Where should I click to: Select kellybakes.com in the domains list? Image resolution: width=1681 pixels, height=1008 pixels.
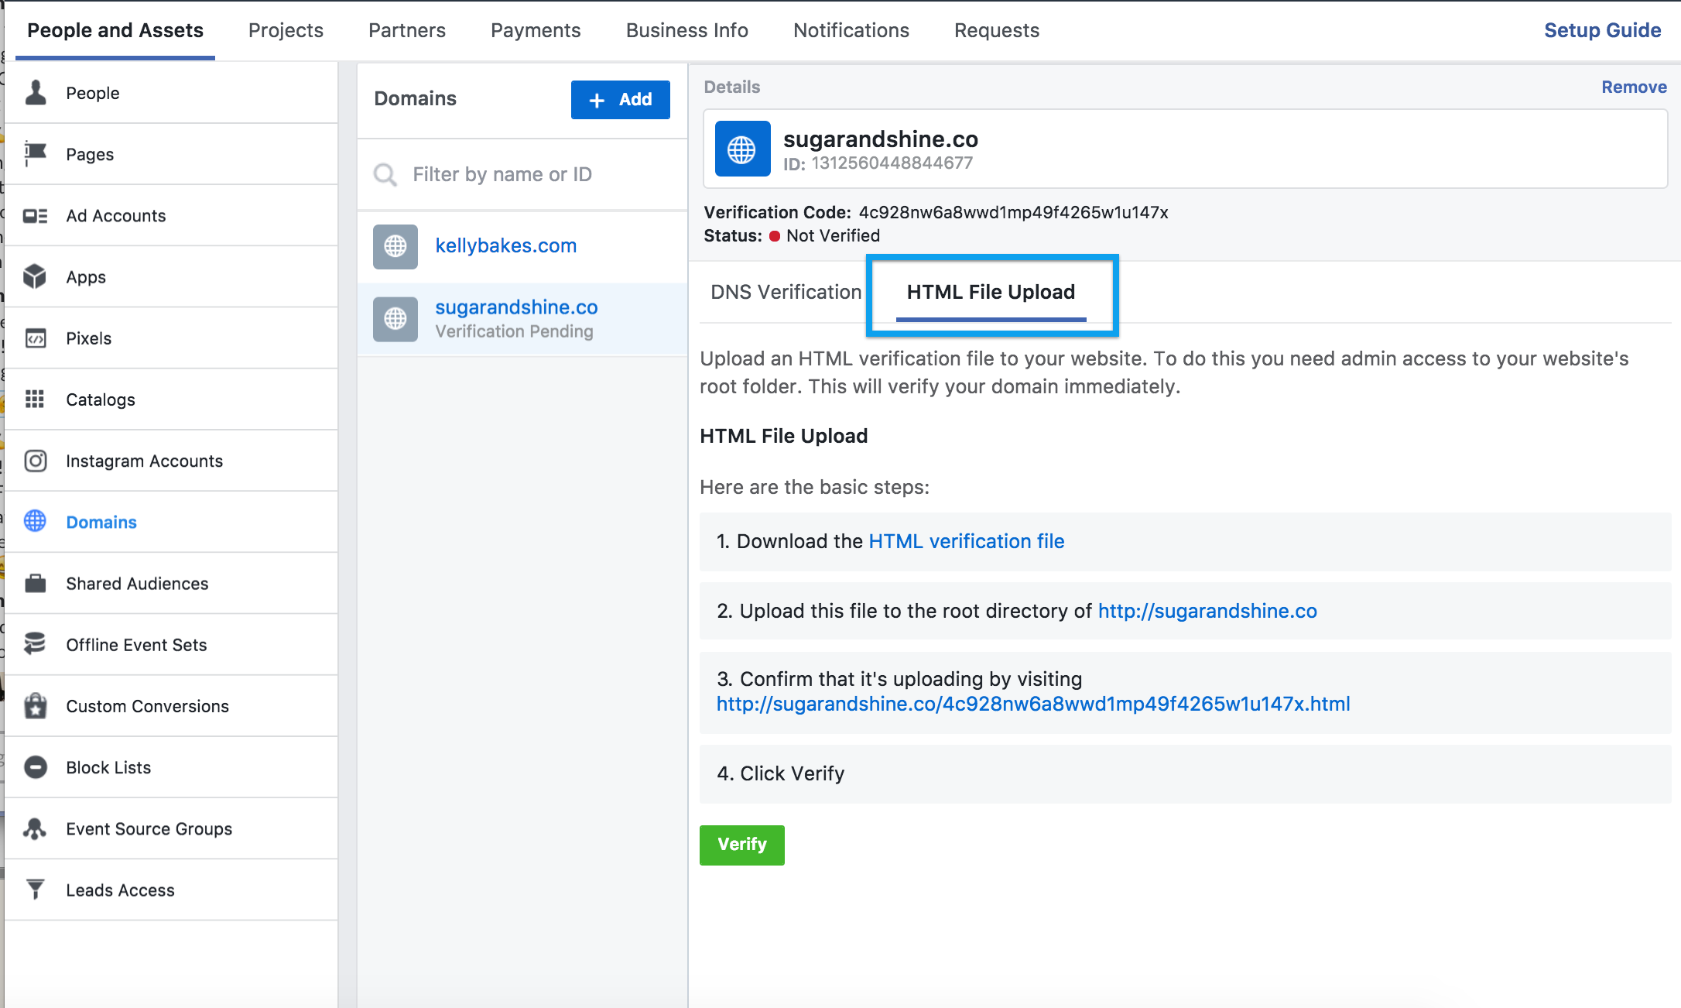505,245
